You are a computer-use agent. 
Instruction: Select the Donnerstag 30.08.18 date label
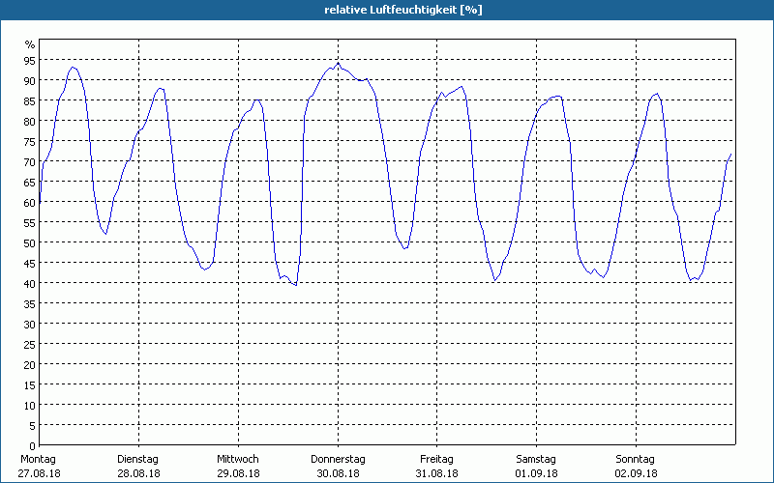pyautogui.click(x=338, y=466)
